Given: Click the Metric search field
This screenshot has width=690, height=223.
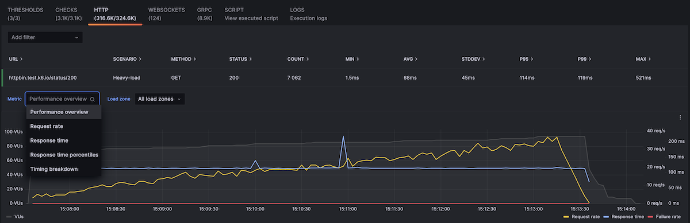Looking at the screenshot, I should [62, 99].
